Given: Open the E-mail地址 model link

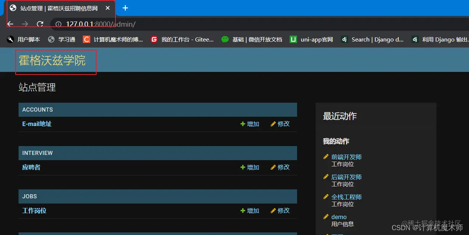Looking at the screenshot, I should click(x=37, y=124).
